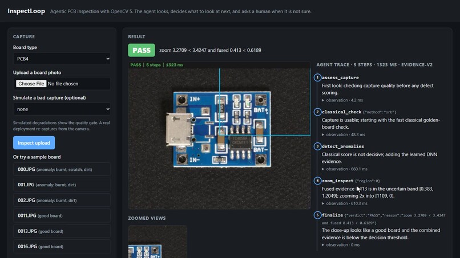Screen dimensions: 460x258
Task: Click the InspectLoop app title
Action: (x=26, y=11)
